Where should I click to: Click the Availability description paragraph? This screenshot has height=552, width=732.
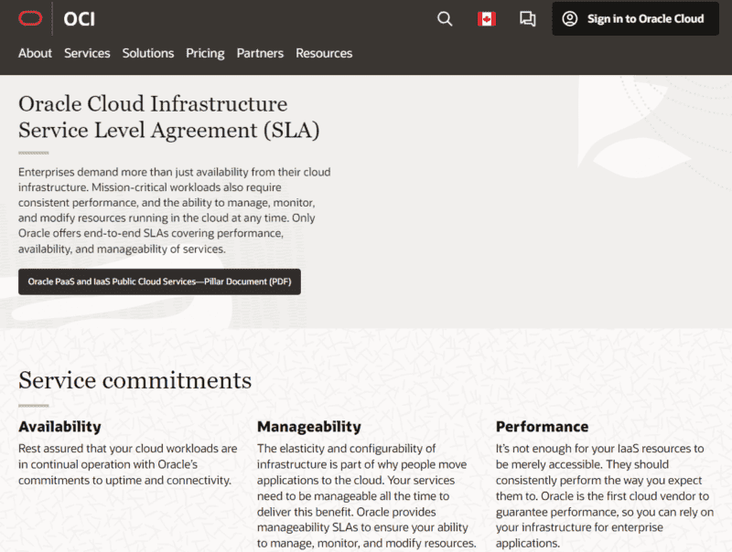(x=128, y=464)
